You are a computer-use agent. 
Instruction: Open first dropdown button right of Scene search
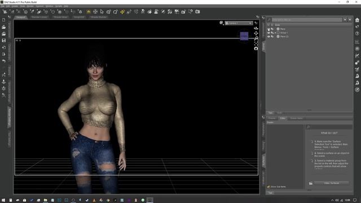click(345, 20)
